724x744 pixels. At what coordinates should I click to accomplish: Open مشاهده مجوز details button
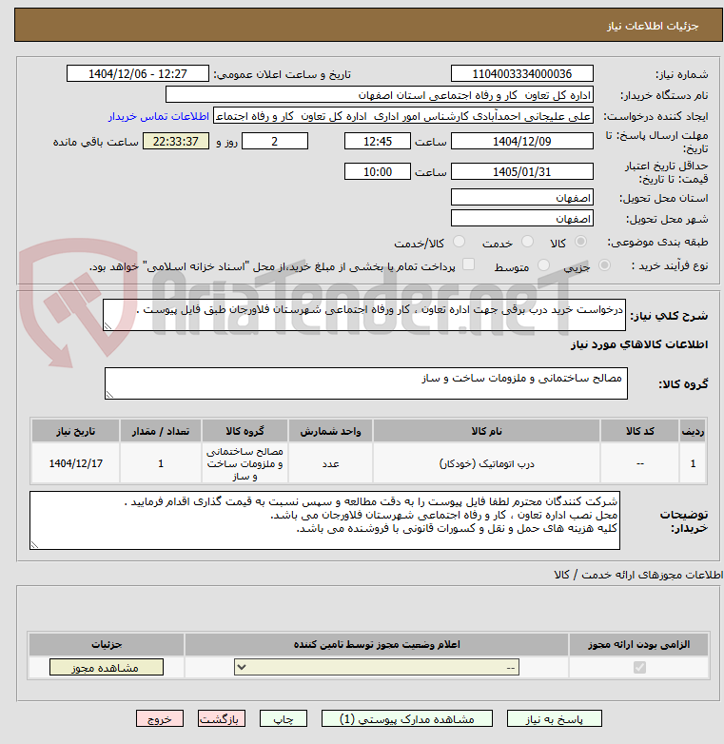pyautogui.click(x=107, y=667)
